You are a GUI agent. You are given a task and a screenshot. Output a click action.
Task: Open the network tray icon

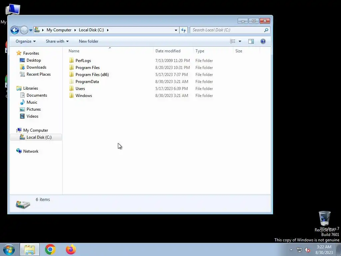tap(299, 250)
